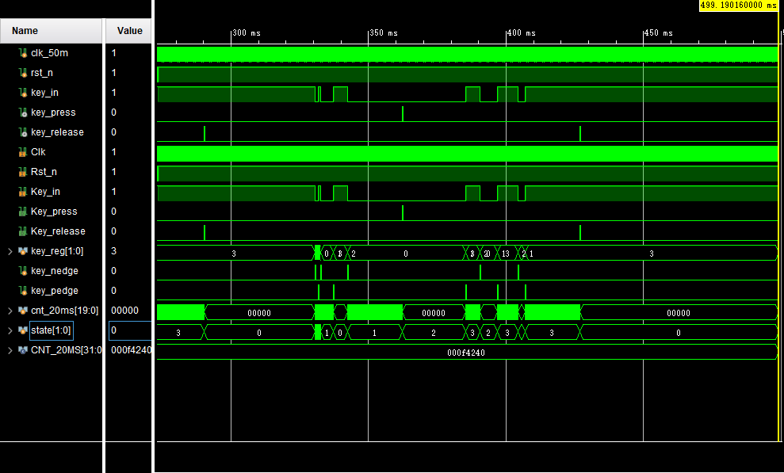
Task: Click the Key_release signal icon
Action: click(22, 231)
